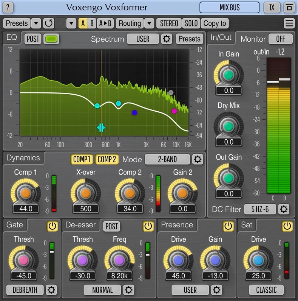This screenshot has height=301, width=298.
Task: Open the Copy to menu
Action: 215,23
